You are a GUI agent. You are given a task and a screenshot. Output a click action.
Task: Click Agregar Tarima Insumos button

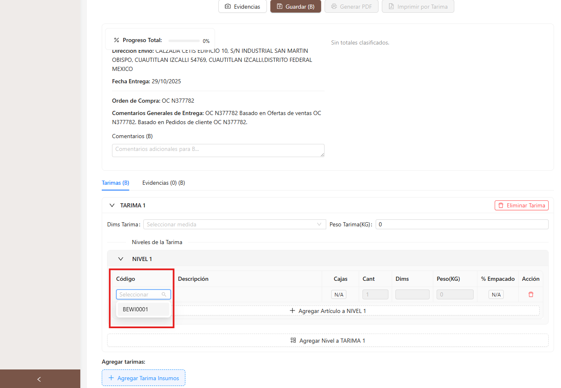coord(143,378)
